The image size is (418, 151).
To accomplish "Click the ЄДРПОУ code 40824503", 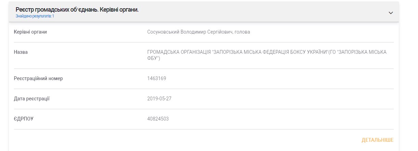I will (x=158, y=119).
